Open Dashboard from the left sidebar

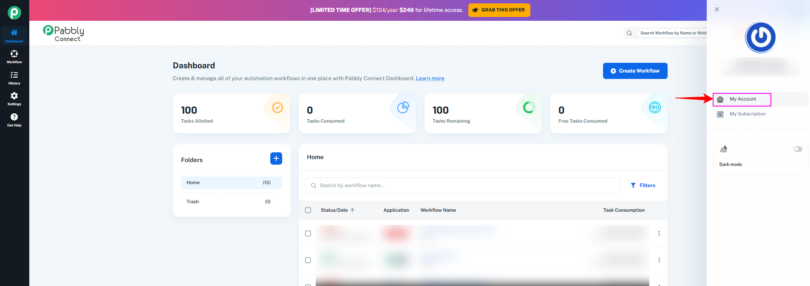(14, 36)
